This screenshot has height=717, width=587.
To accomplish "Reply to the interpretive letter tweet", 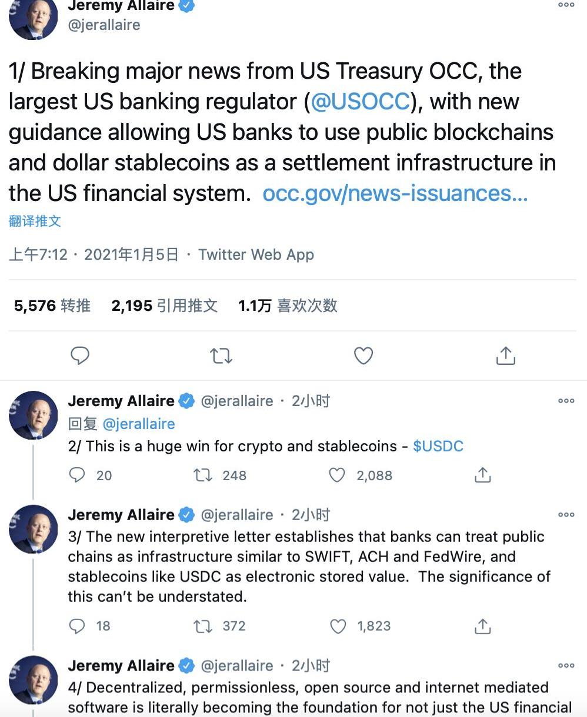I will 77,626.
